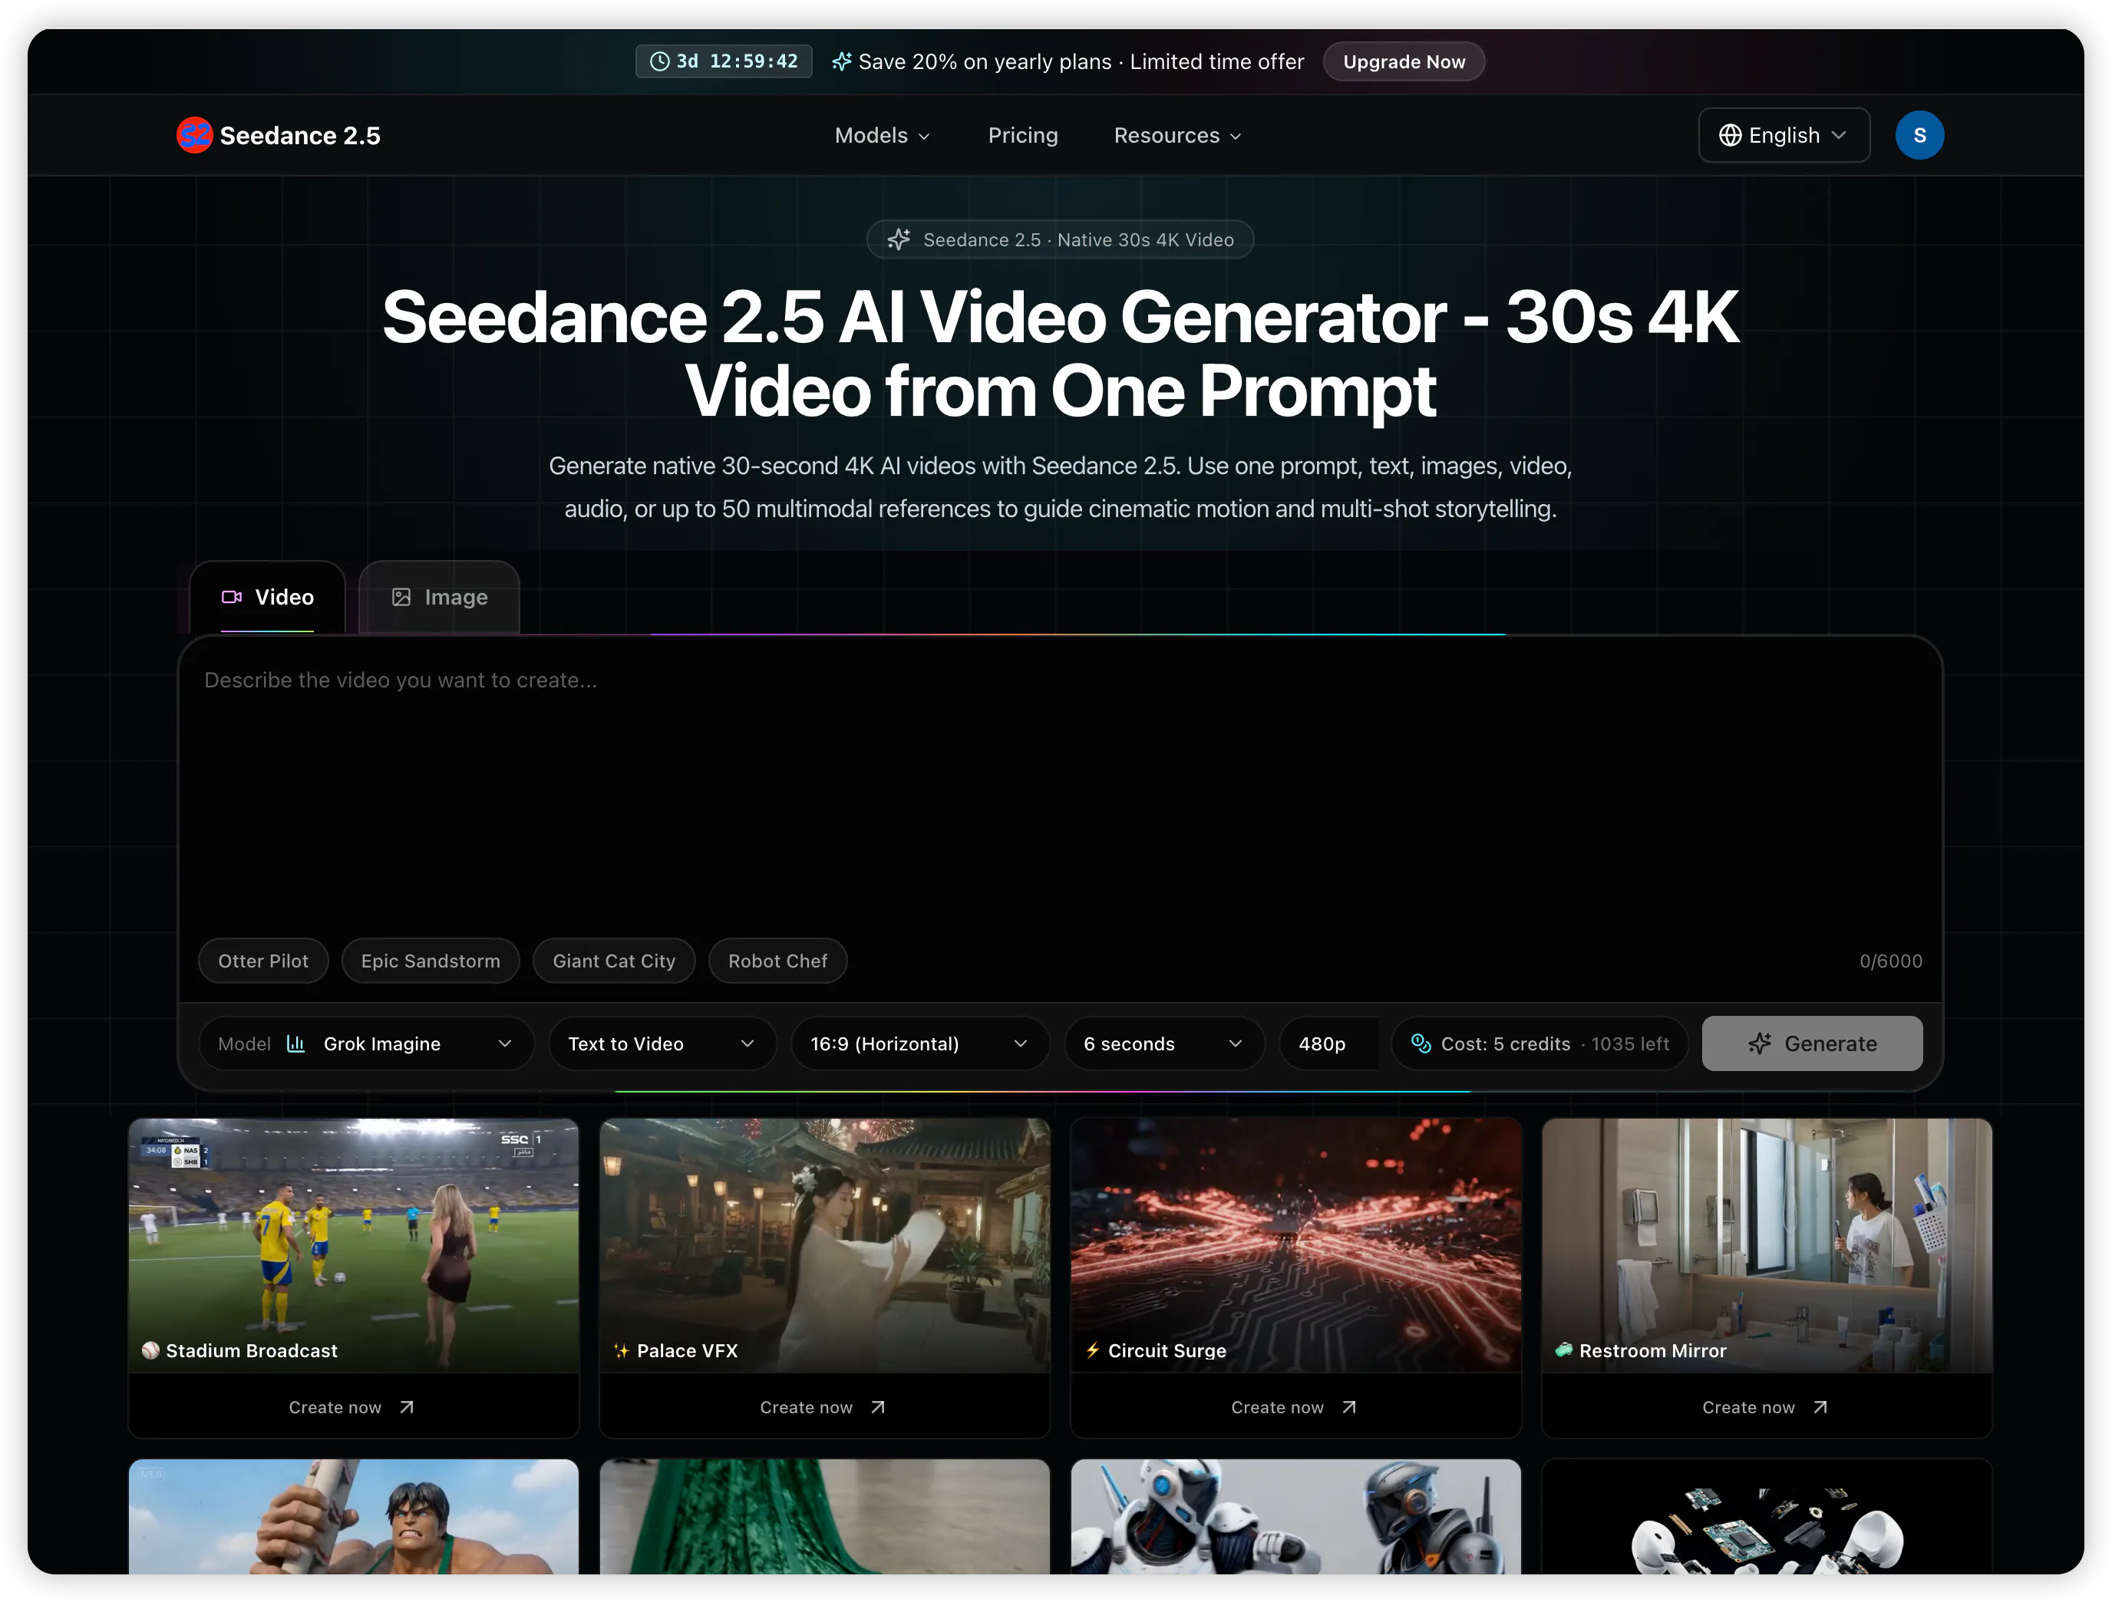Switch to the Image tab
The image size is (2112, 1602).
(439, 598)
